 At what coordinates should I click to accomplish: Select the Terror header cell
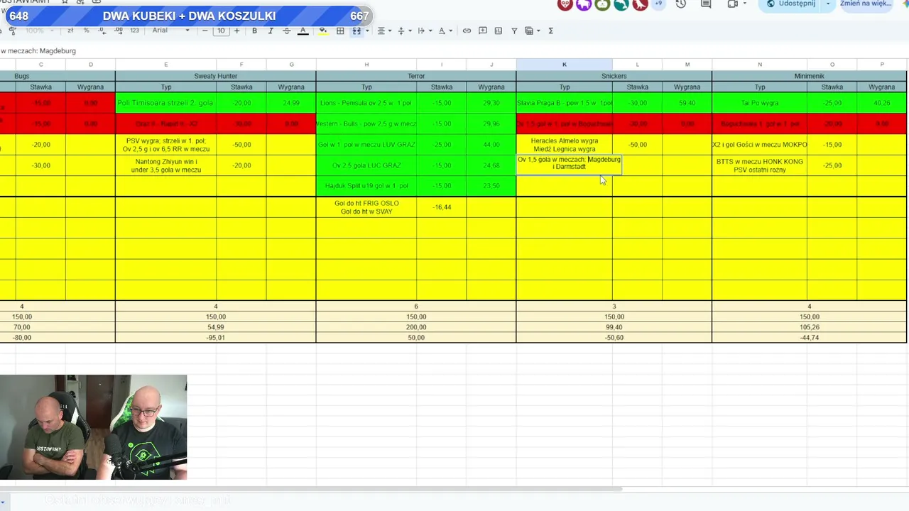point(416,76)
